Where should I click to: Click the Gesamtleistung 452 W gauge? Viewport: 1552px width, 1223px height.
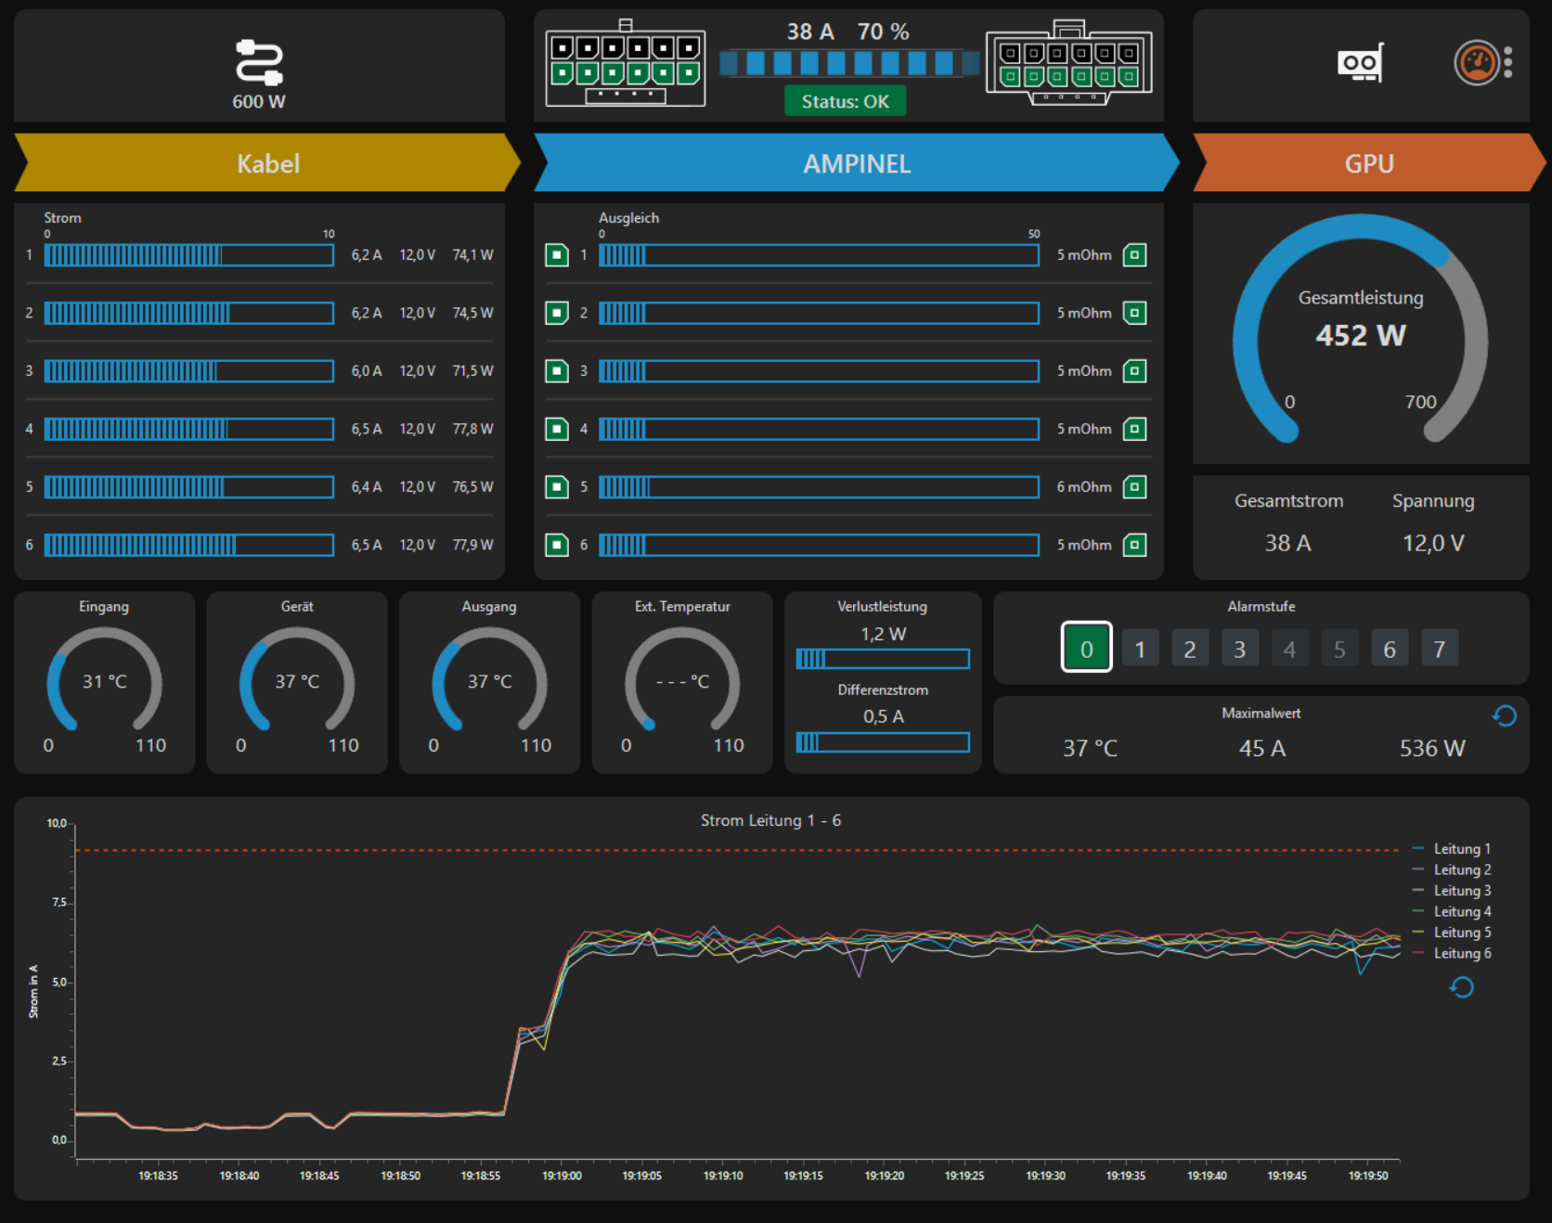pyautogui.click(x=1361, y=329)
